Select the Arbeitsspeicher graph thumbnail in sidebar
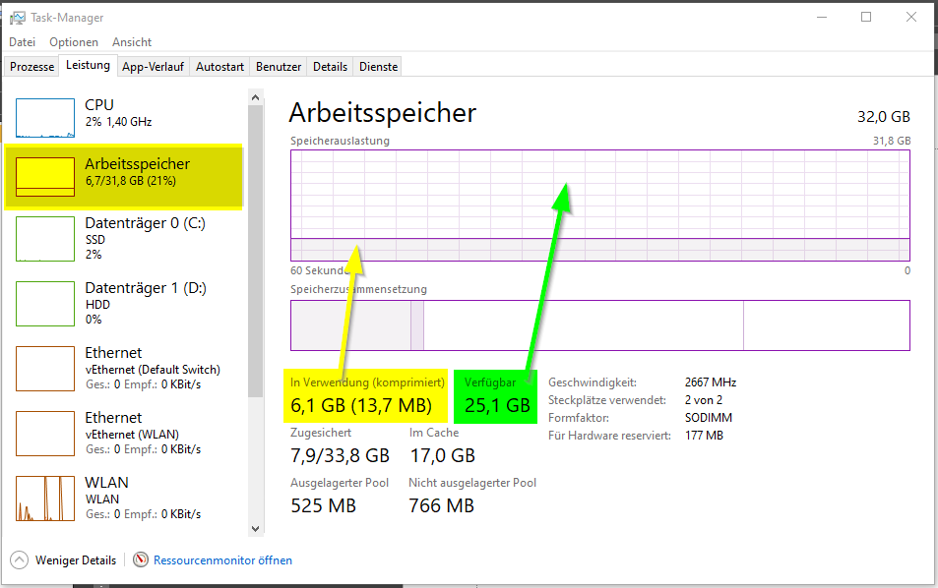Viewport: 938px width, 588px height. point(45,178)
